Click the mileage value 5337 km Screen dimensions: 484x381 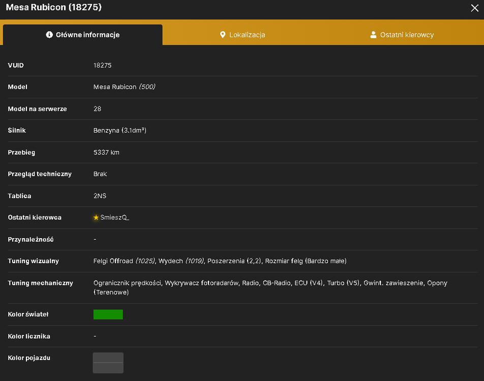click(x=106, y=152)
